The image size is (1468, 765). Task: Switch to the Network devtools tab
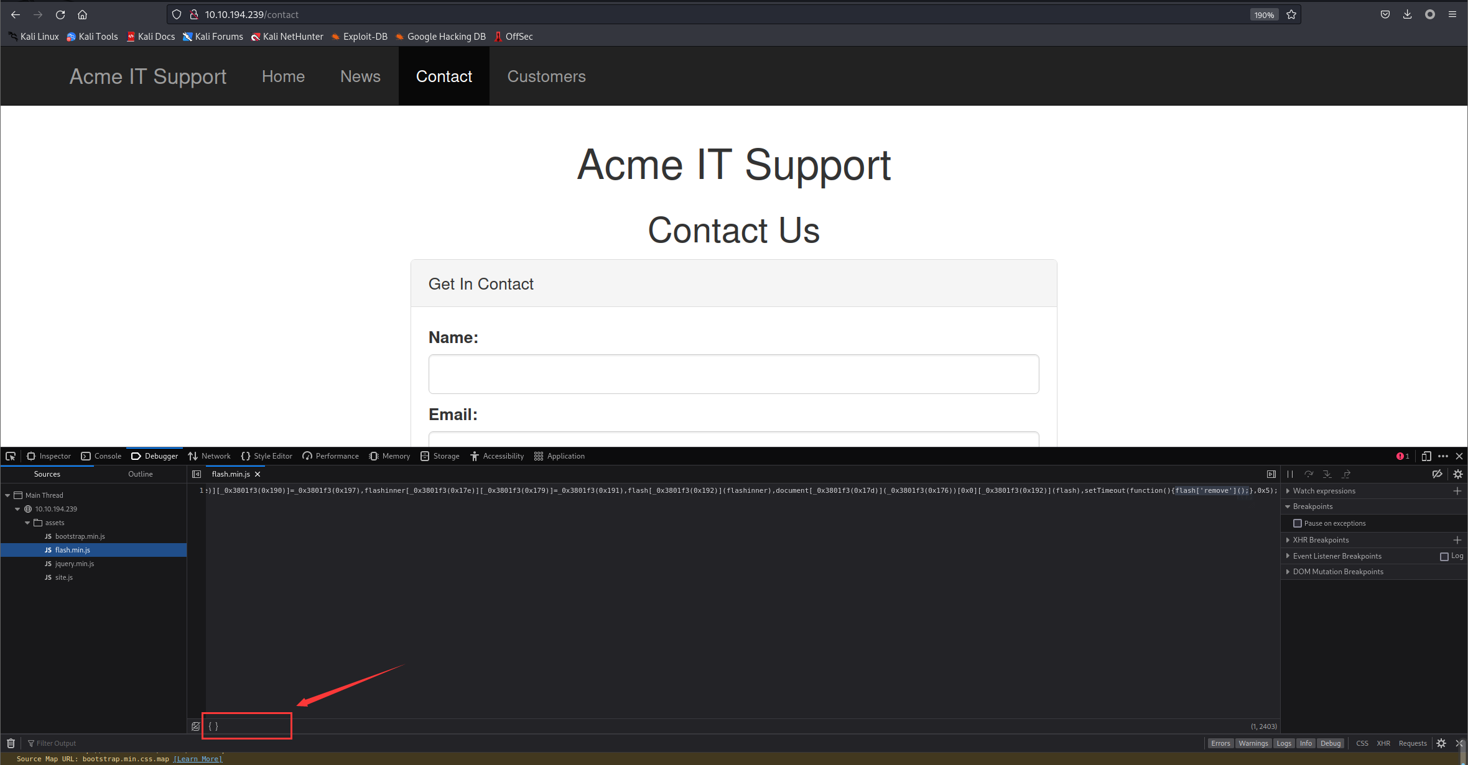click(210, 456)
